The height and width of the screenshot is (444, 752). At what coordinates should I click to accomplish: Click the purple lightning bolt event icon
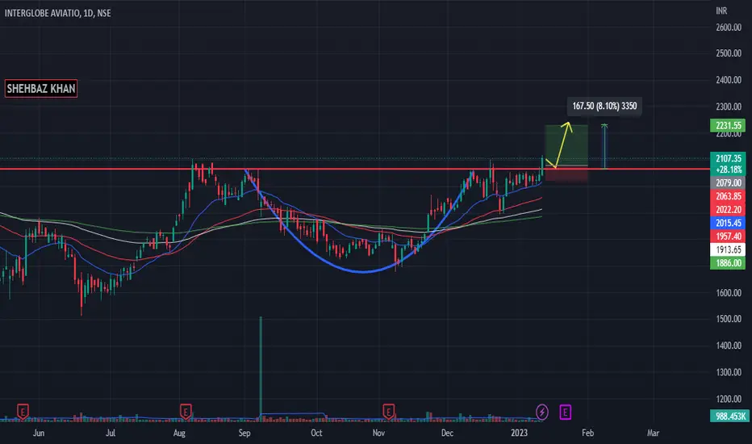click(x=542, y=412)
